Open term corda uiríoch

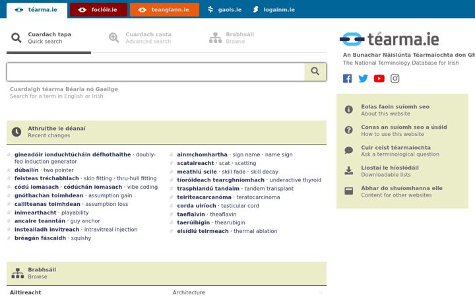[x=197, y=205]
